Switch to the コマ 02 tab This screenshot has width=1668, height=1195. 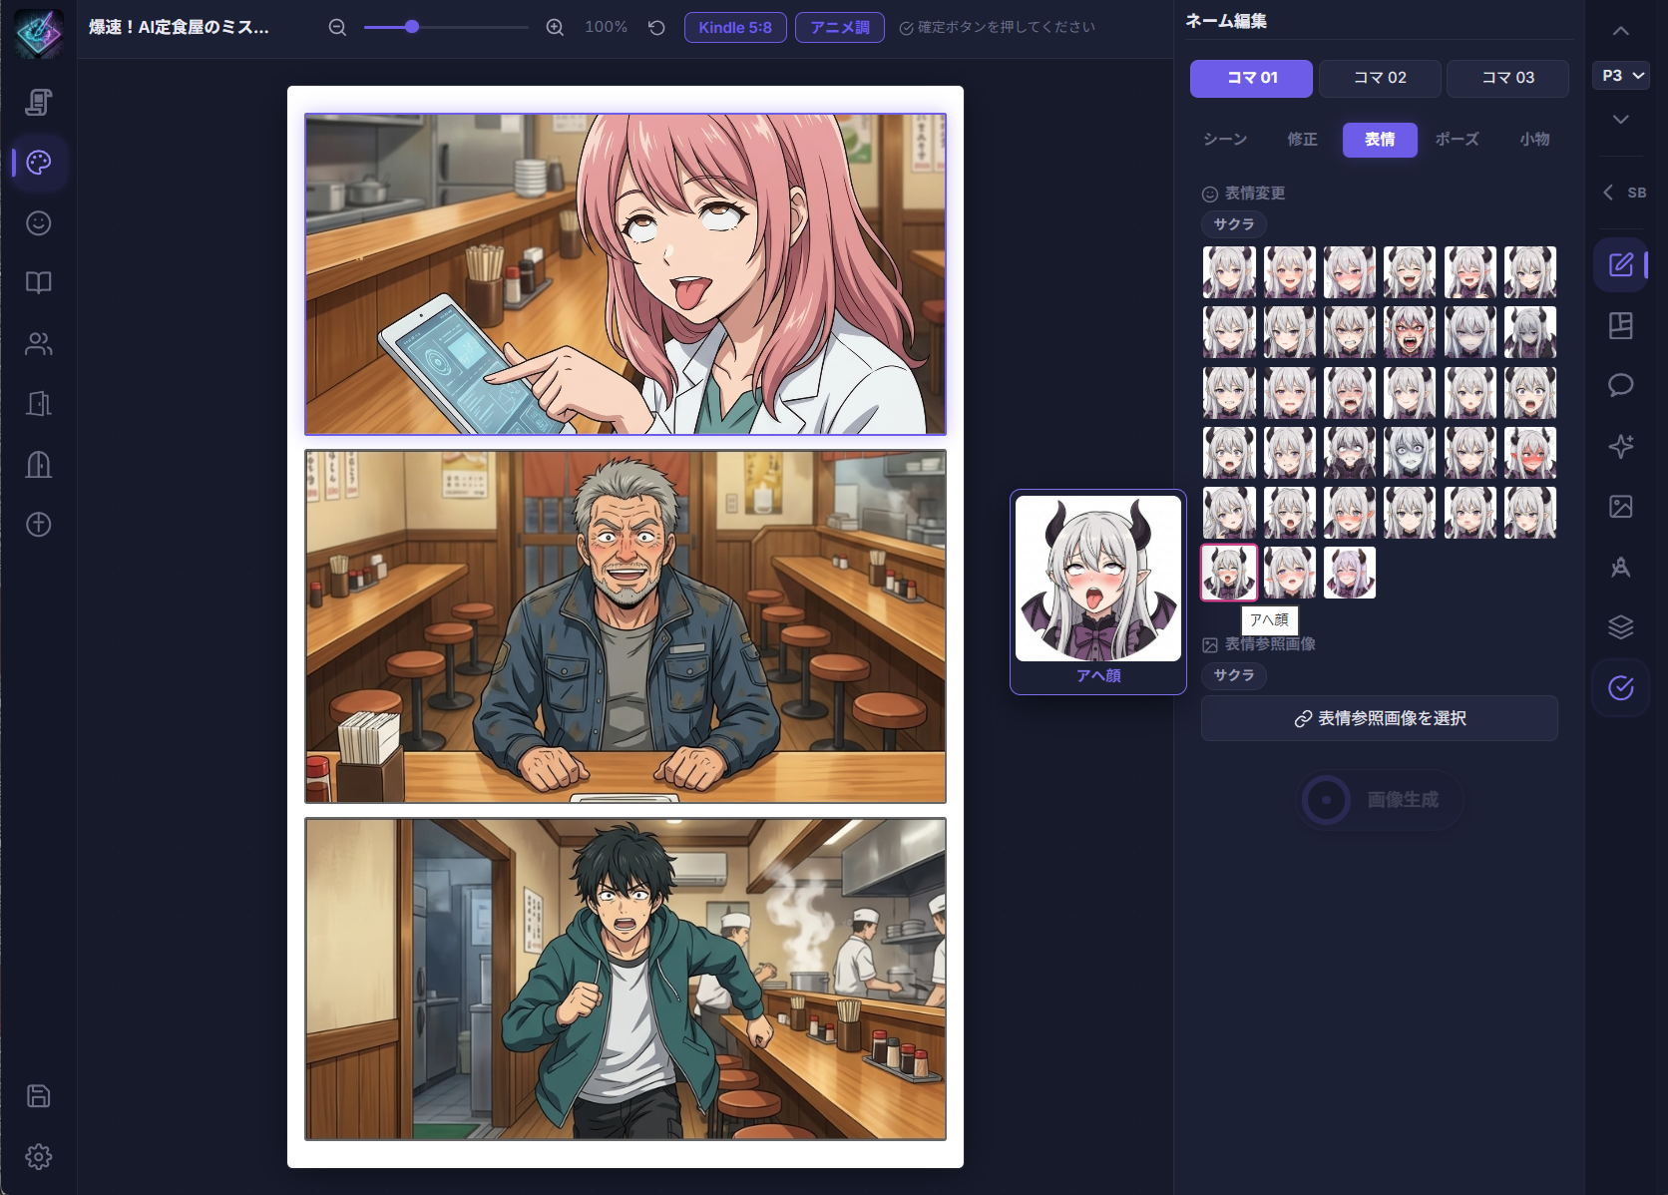click(x=1380, y=78)
